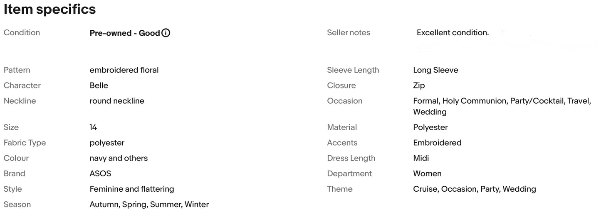Click the Item specifics heading
Screen dimensions: 601x217
click(50, 9)
